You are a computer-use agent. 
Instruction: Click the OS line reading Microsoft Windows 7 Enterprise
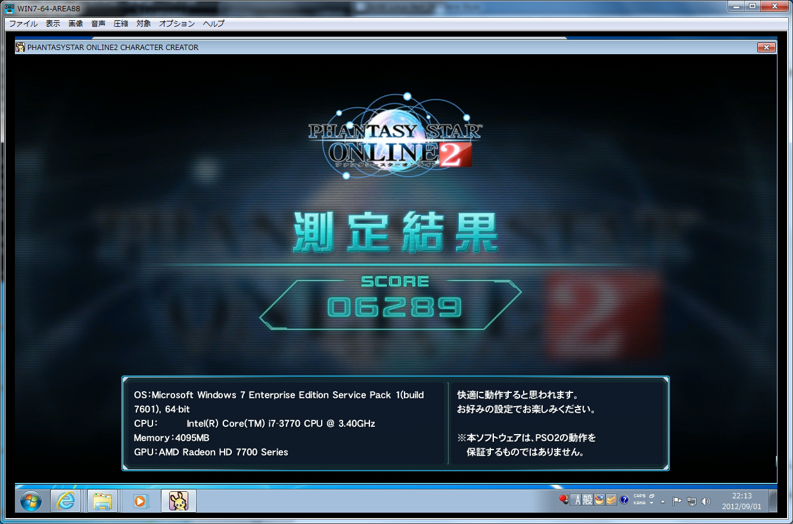279,402
